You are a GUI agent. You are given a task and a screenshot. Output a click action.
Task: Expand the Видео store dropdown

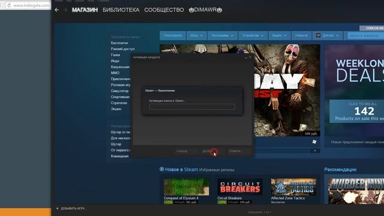click(x=279, y=35)
